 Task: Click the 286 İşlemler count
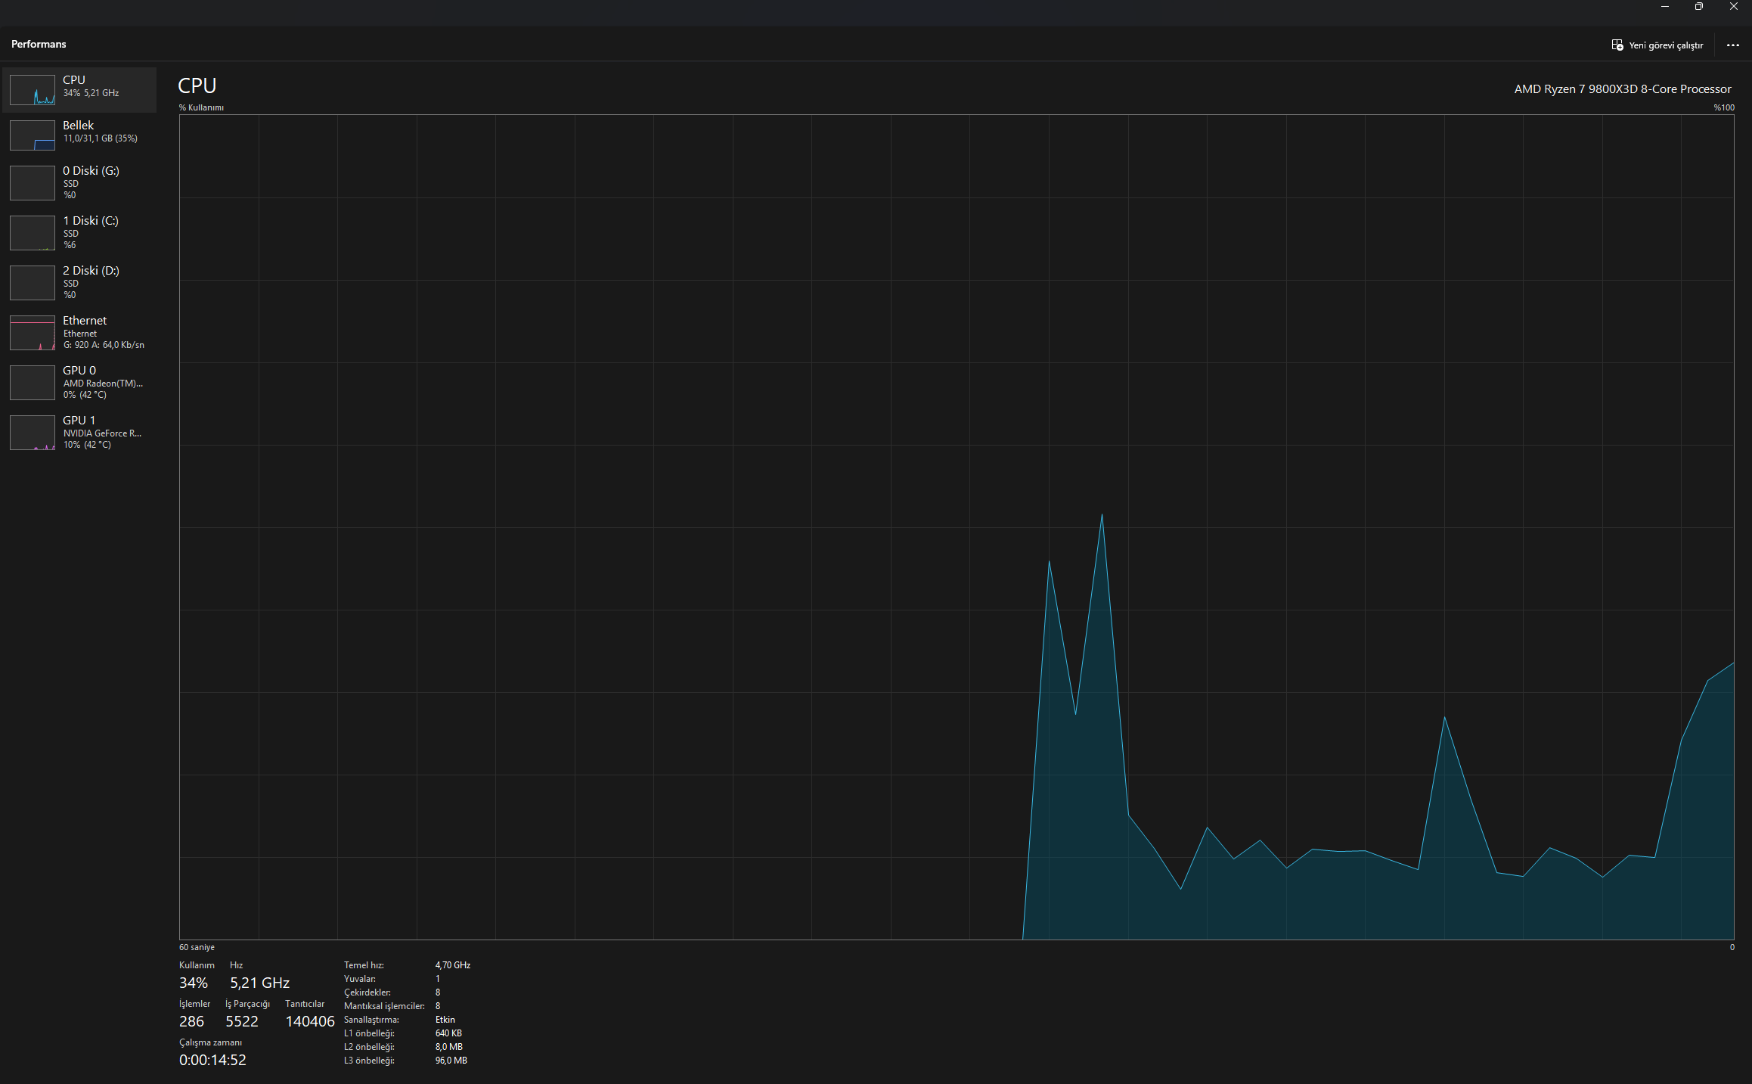coord(192,1021)
